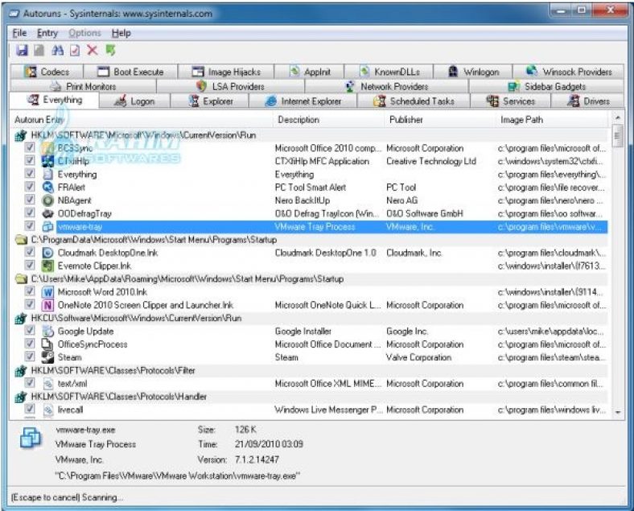Click the green Jump To toolbar icon
Image resolution: width=634 pixels, height=511 pixels.
(110, 50)
